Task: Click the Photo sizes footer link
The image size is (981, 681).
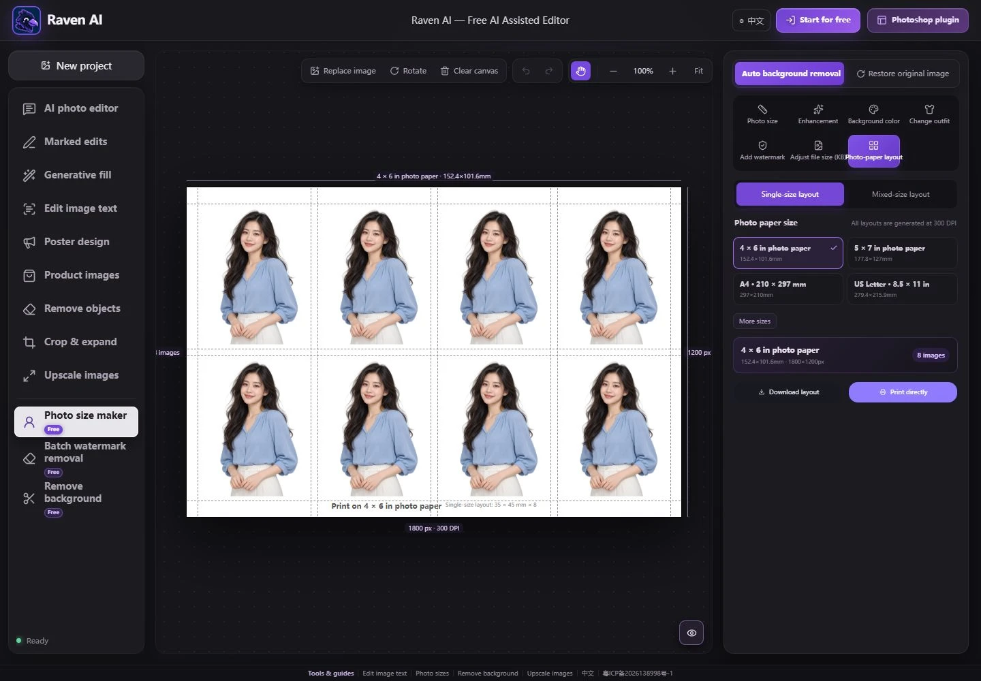Action: (432, 674)
